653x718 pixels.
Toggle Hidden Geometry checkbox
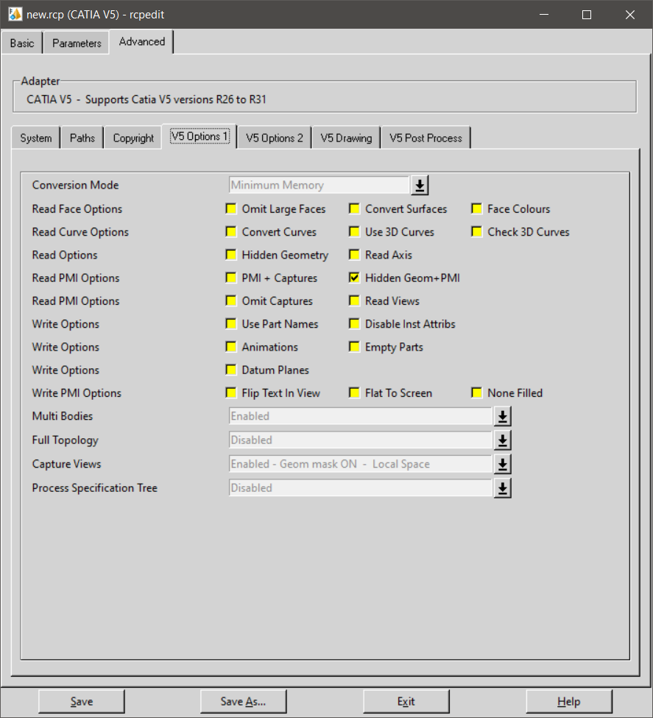231,255
